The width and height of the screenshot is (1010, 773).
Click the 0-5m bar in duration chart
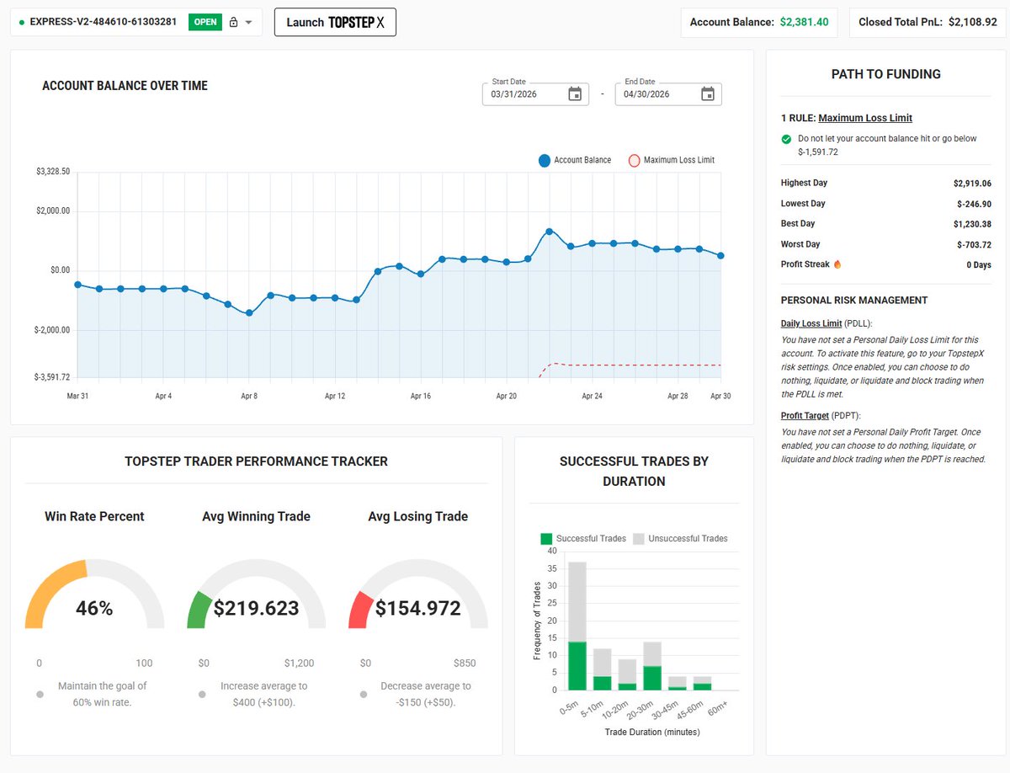coord(577,626)
